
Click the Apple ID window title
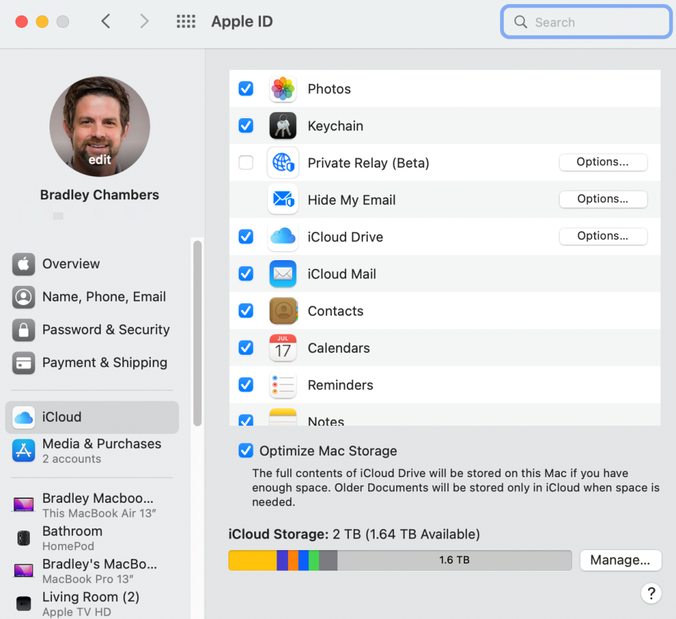(242, 22)
